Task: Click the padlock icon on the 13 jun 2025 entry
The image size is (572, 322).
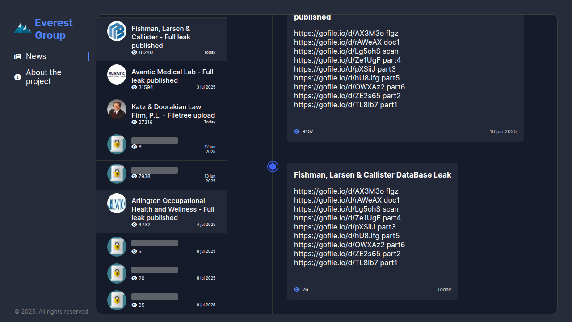Action: tap(117, 174)
